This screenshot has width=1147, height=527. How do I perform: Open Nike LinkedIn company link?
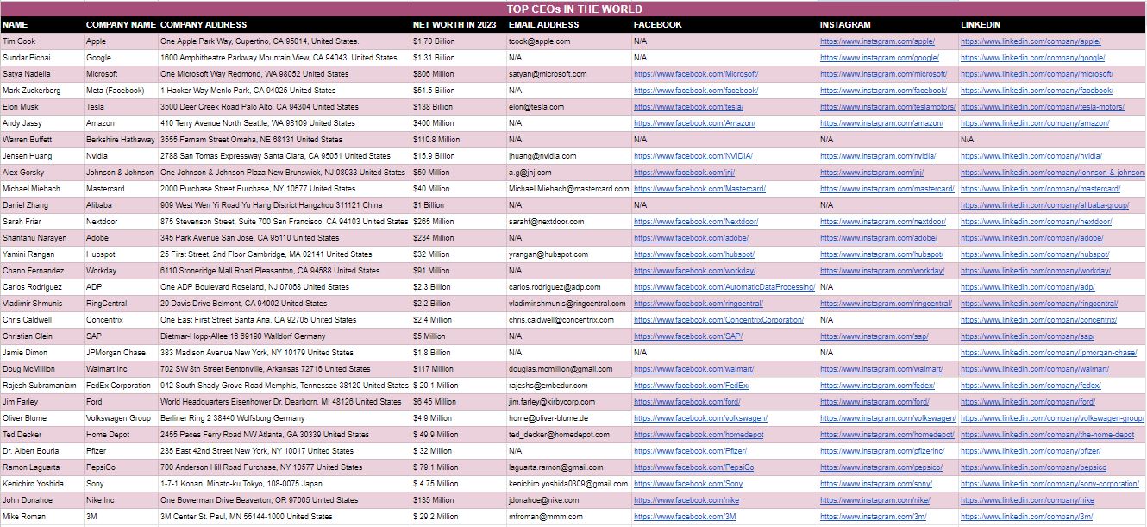[x=1027, y=500]
